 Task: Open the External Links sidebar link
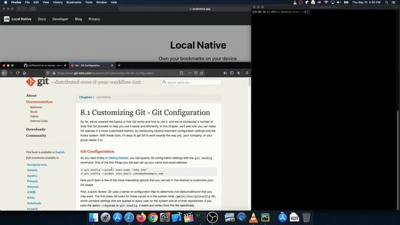tap(39, 121)
